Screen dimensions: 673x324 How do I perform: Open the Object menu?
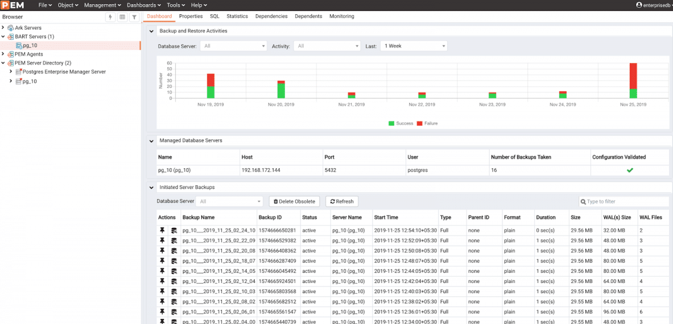click(x=68, y=5)
